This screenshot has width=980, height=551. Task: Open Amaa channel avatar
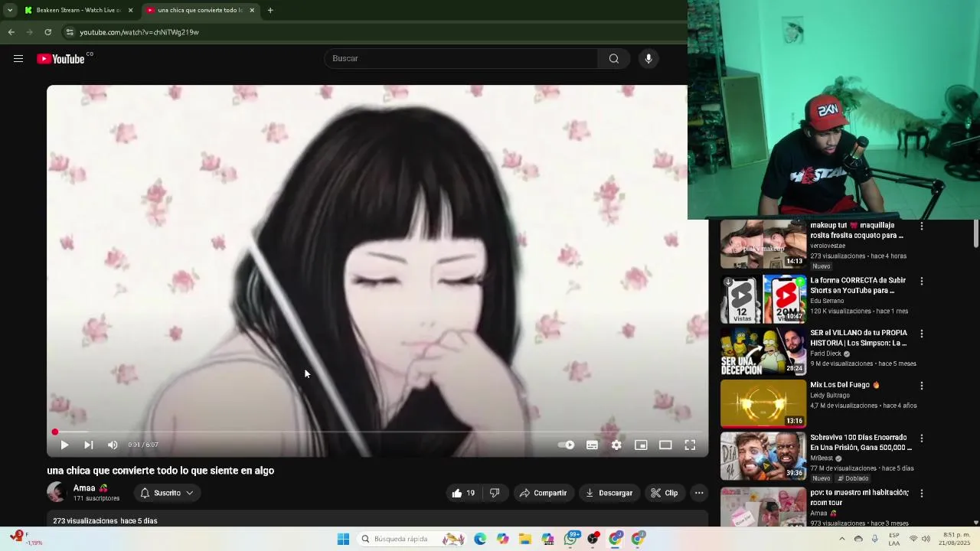point(57,492)
